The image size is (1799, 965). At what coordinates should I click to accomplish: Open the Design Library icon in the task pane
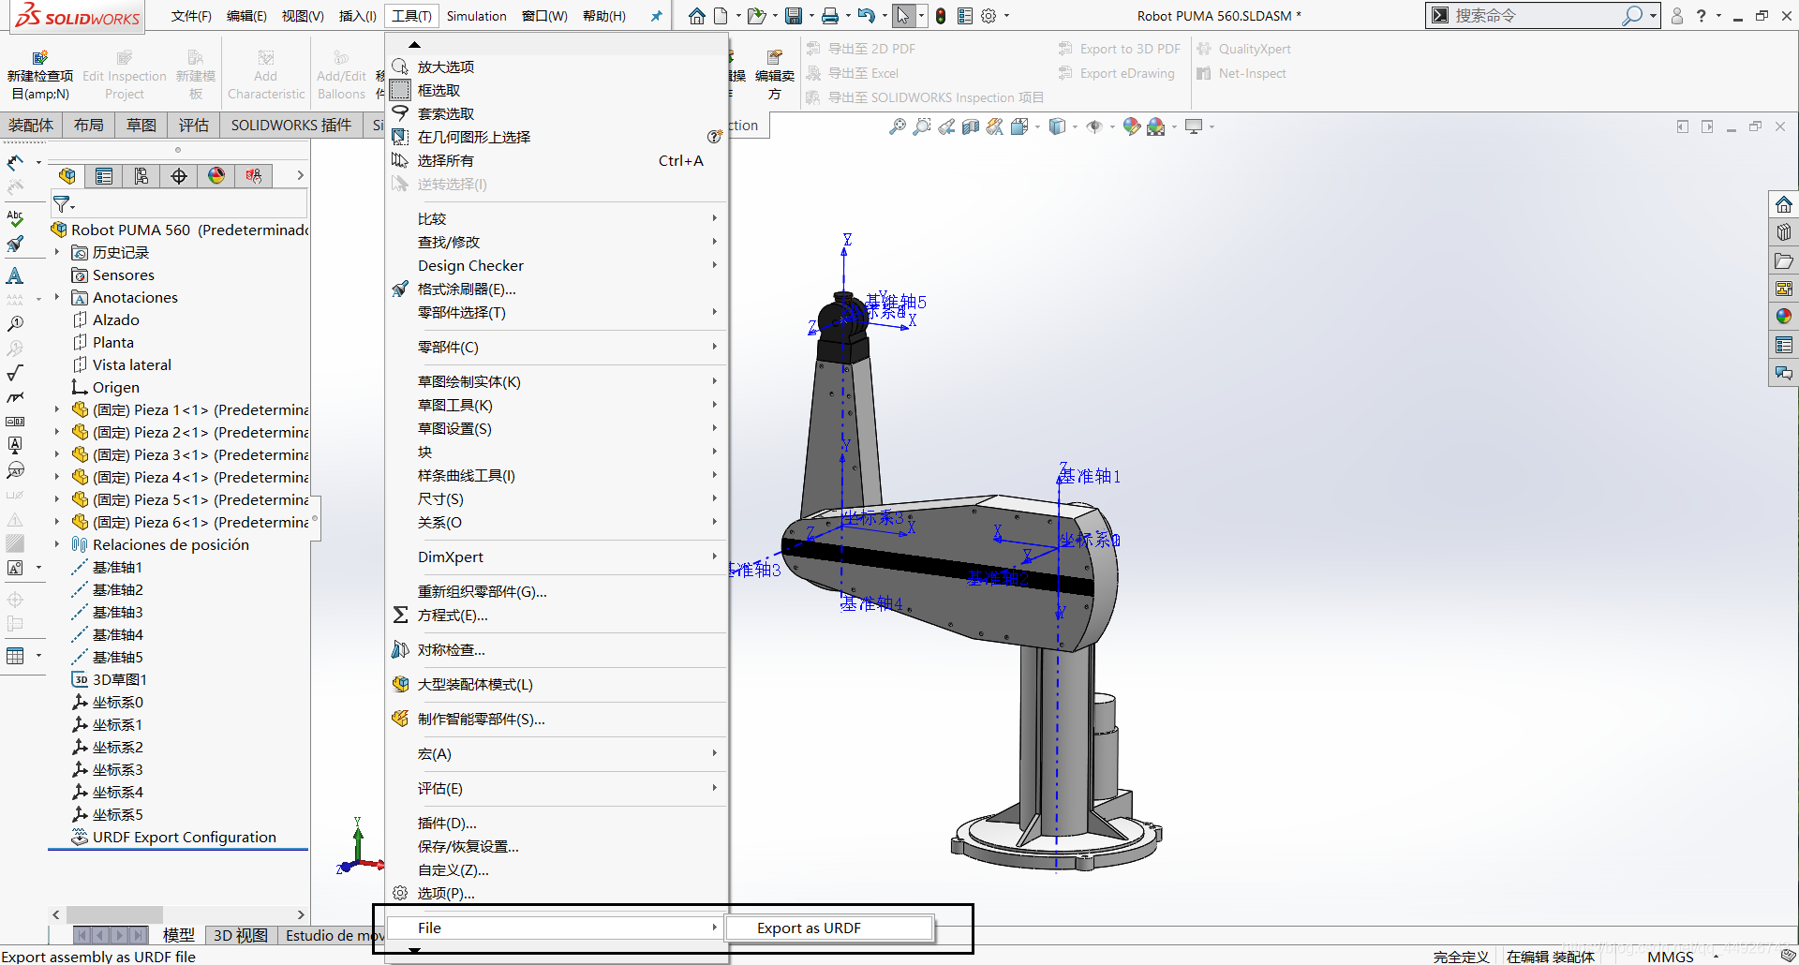coord(1784,232)
